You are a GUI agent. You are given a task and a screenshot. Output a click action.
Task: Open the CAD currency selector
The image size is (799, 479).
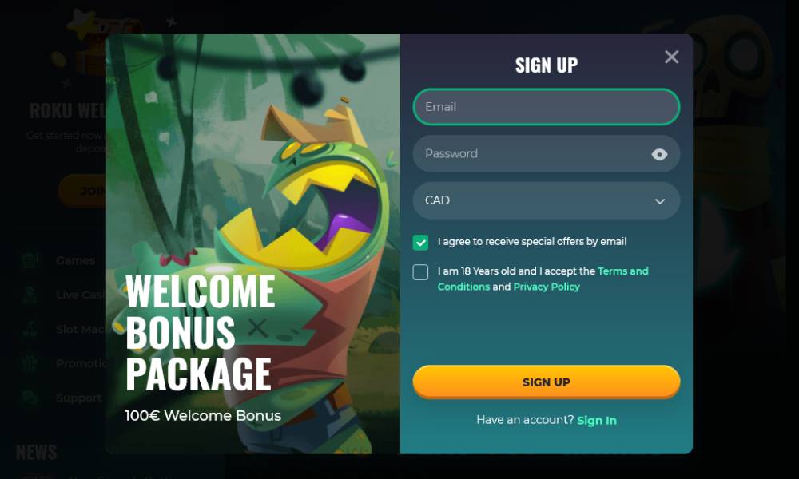coord(546,200)
